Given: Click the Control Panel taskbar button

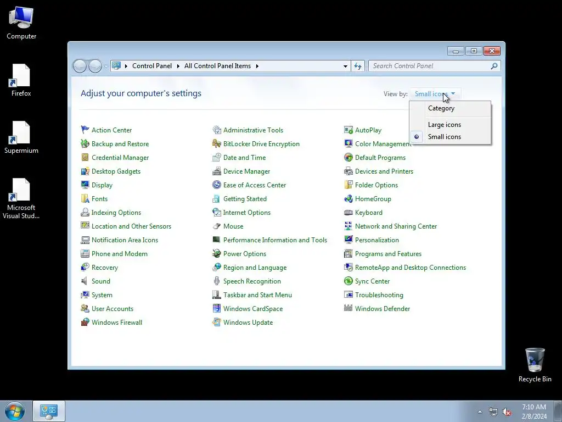Looking at the screenshot, I should pyautogui.click(x=49, y=411).
